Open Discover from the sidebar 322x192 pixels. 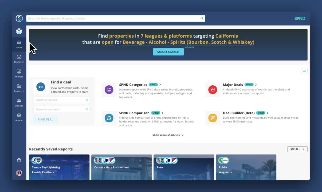coord(19,59)
